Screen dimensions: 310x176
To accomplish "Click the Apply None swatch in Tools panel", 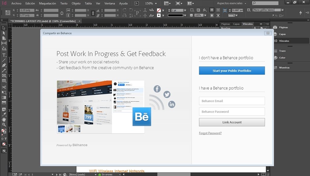I will click(x=4, y=144).
